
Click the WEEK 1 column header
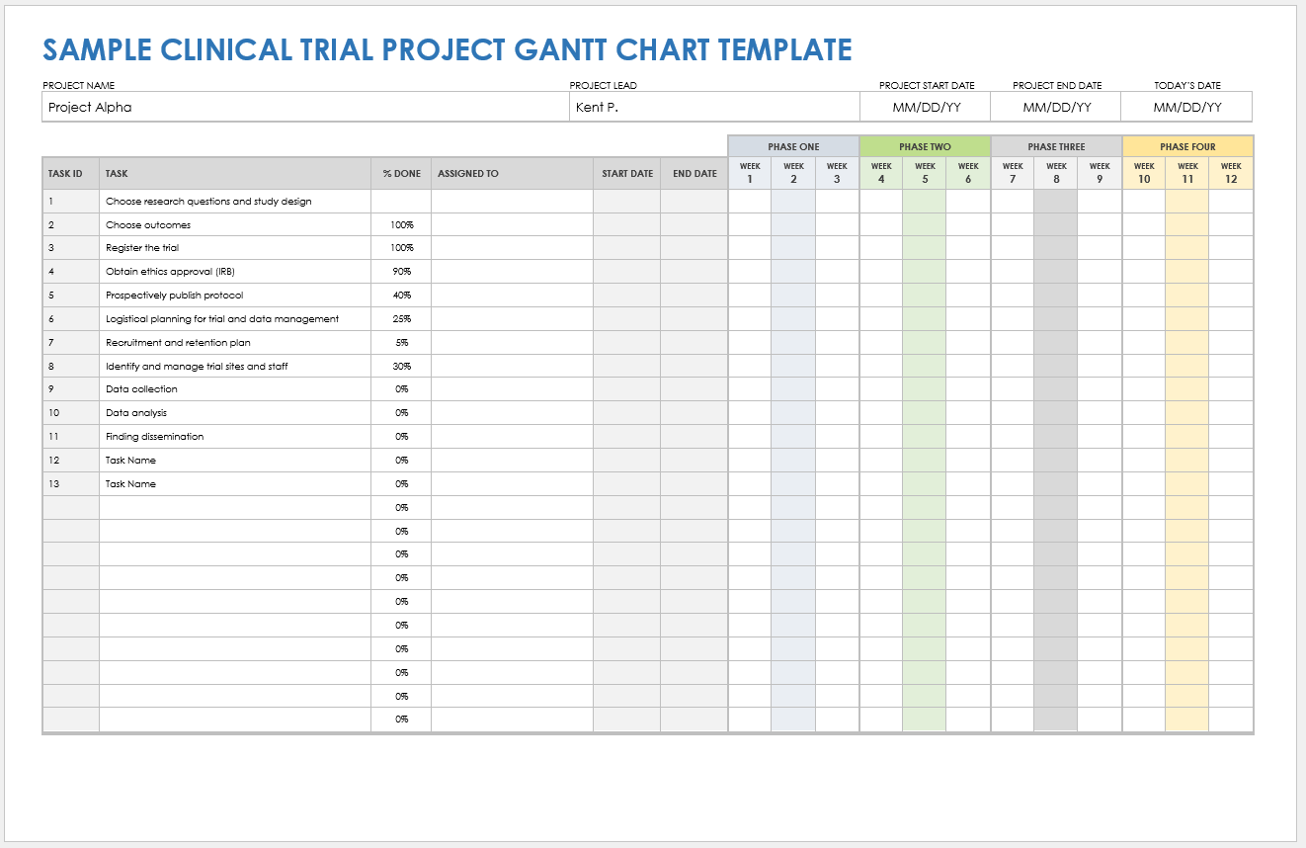tap(749, 173)
